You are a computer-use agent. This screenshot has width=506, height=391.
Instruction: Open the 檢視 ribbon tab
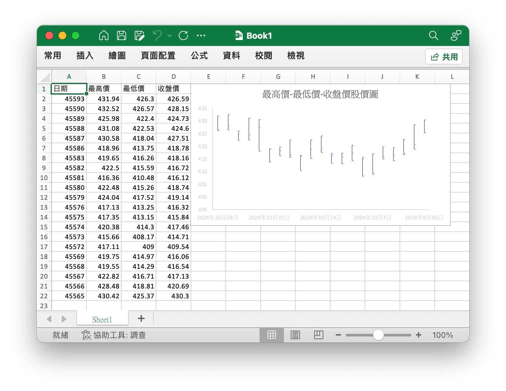(x=296, y=56)
